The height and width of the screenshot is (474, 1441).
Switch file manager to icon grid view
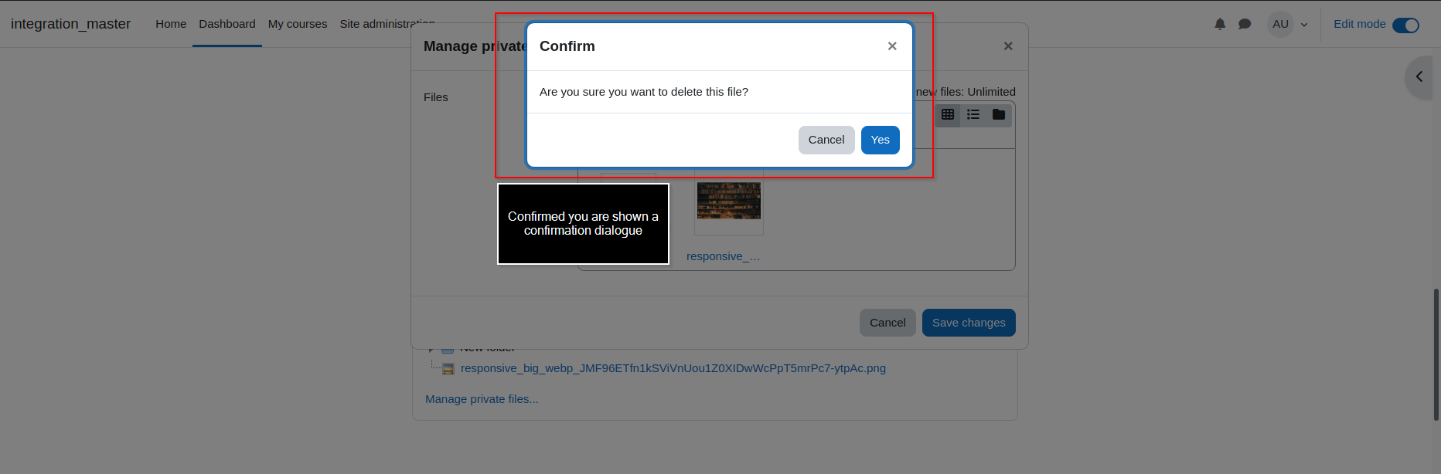[x=948, y=114]
